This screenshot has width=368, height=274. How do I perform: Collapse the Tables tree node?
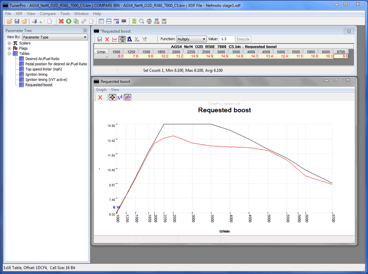[x=9, y=53]
